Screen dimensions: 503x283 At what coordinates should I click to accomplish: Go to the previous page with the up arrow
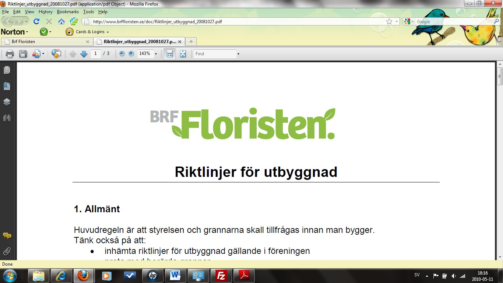(73, 54)
